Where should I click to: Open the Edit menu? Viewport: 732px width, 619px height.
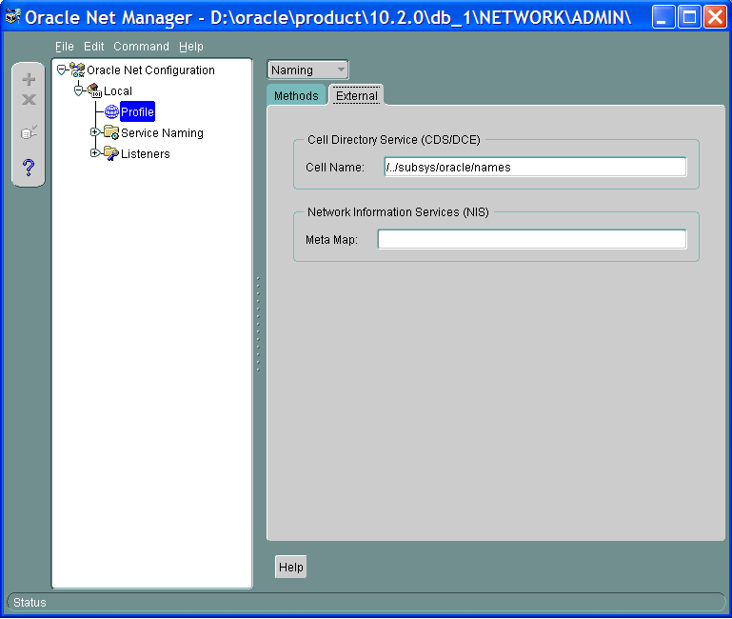(x=94, y=47)
